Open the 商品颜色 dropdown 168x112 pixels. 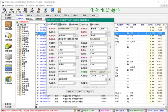point(74,47)
